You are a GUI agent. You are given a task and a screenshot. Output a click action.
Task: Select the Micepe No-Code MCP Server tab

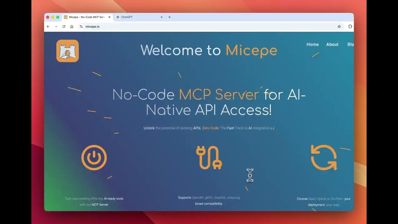coord(86,17)
